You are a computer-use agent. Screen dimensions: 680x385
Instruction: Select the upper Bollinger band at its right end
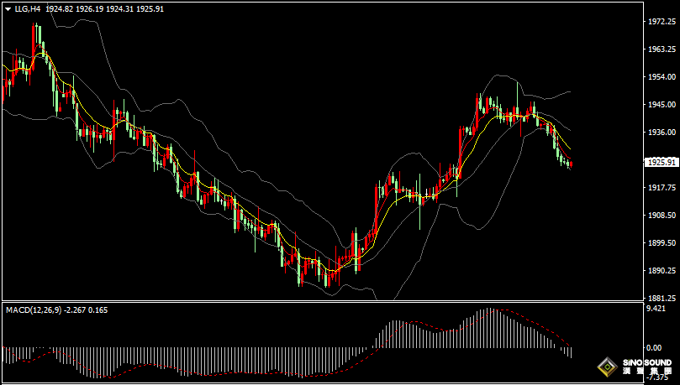pos(568,91)
